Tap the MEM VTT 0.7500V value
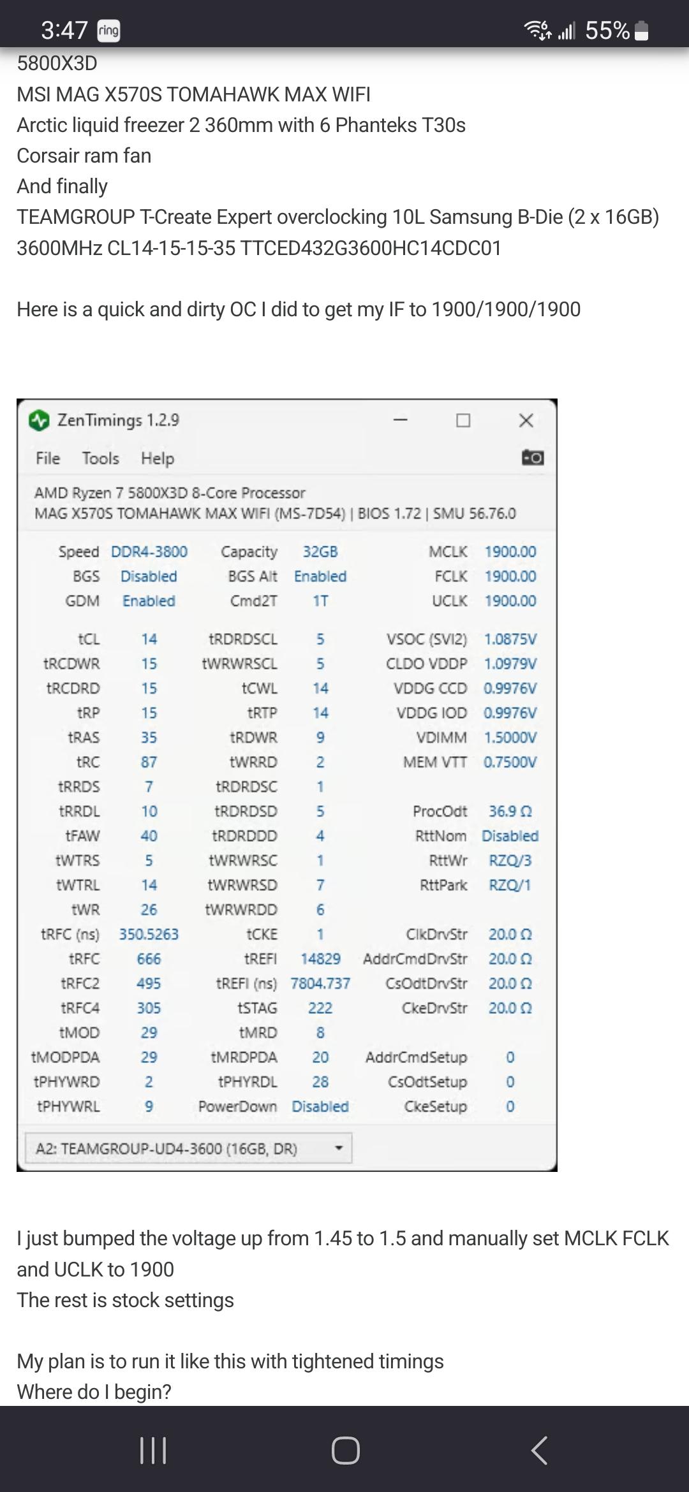Image resolution: width=689 pixels, height=1492 pixels. (x=510, y=762)
